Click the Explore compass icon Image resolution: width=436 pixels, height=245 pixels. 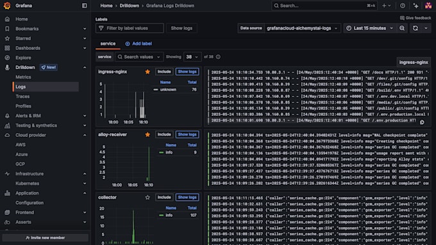click(7, 58)
